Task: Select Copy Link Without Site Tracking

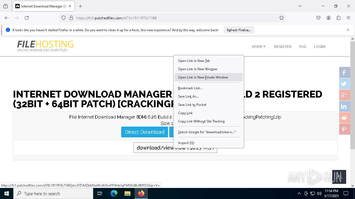Action: 209,121
